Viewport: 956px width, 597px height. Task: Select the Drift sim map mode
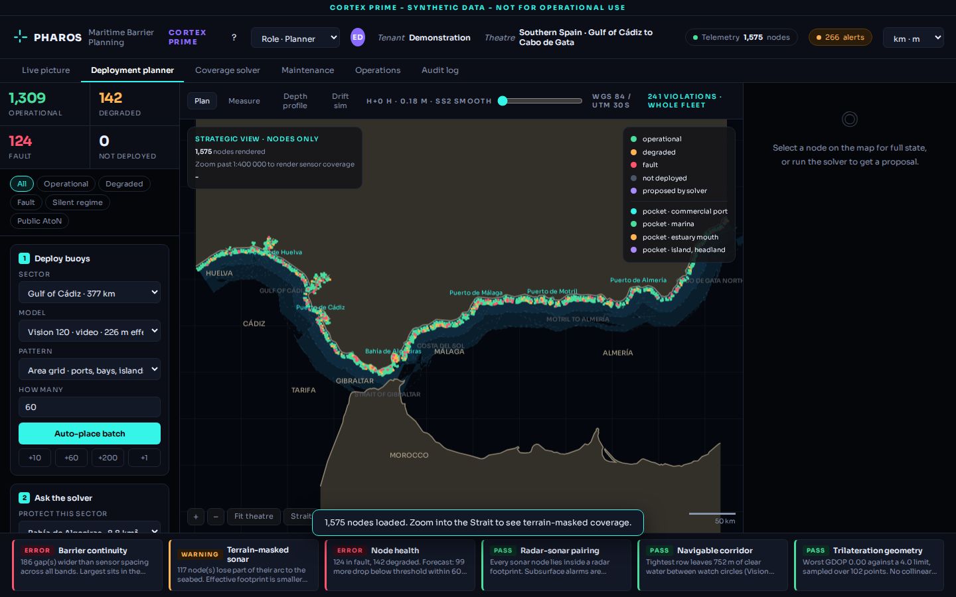[x=341, y=101]
